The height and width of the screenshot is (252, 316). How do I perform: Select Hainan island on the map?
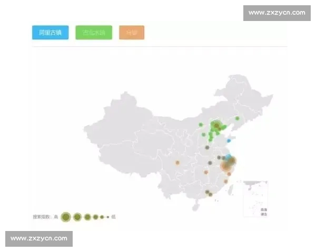195,207
